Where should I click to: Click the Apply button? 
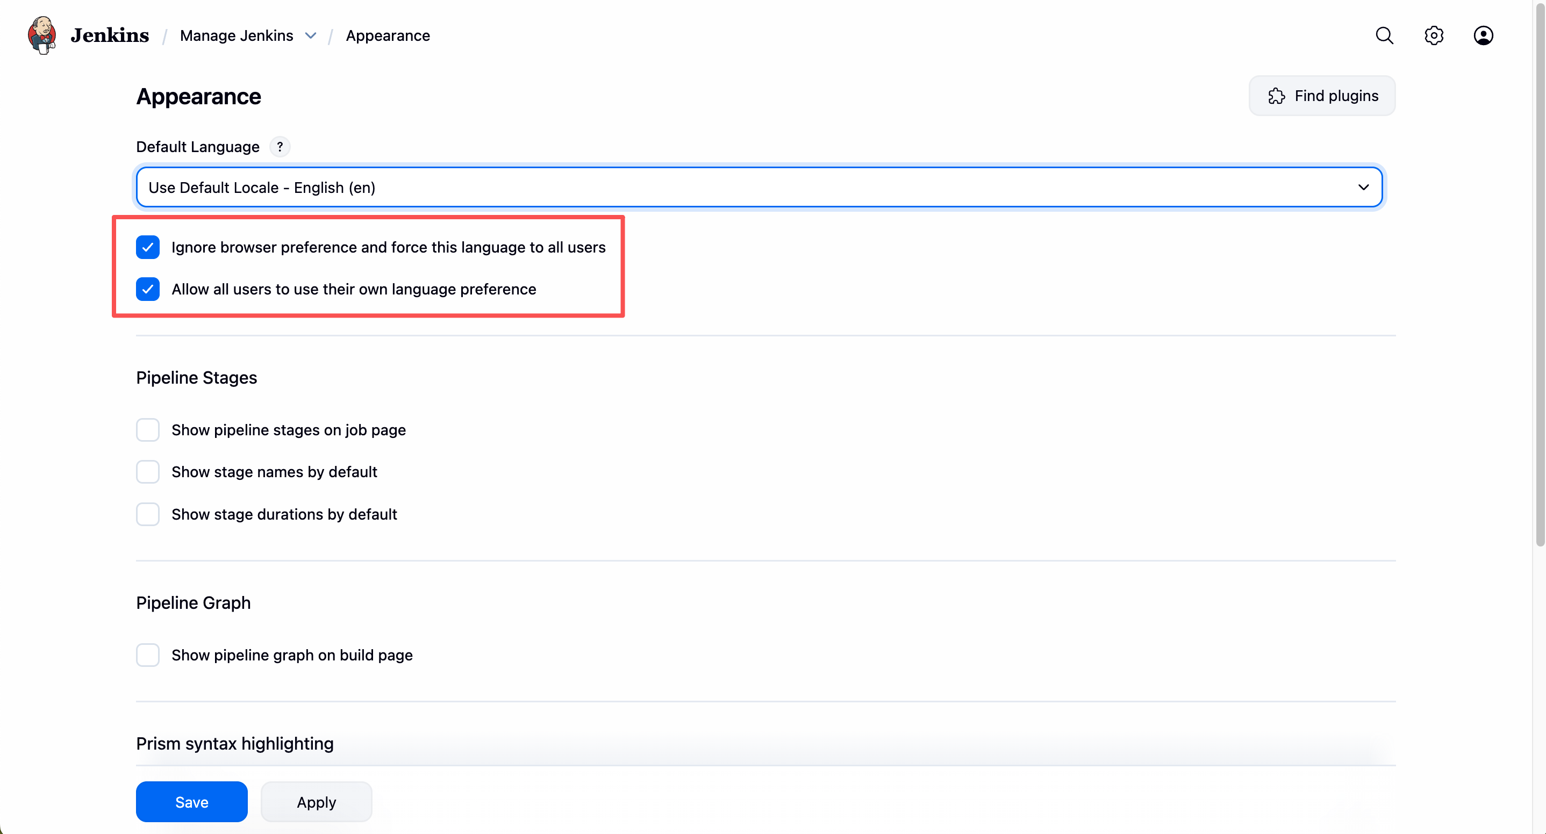pos(316,802)
